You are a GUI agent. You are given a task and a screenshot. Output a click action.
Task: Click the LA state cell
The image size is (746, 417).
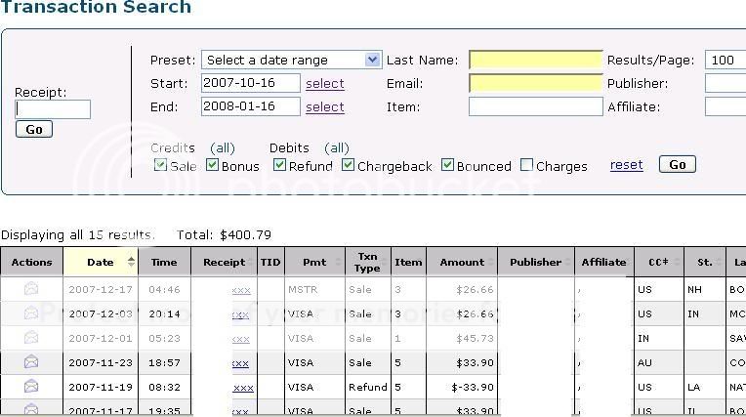[x=705, y=387]
